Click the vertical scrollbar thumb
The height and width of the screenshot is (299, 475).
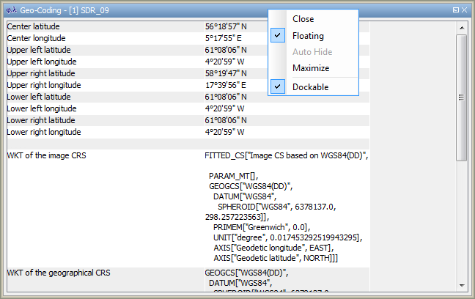[462, 97]
